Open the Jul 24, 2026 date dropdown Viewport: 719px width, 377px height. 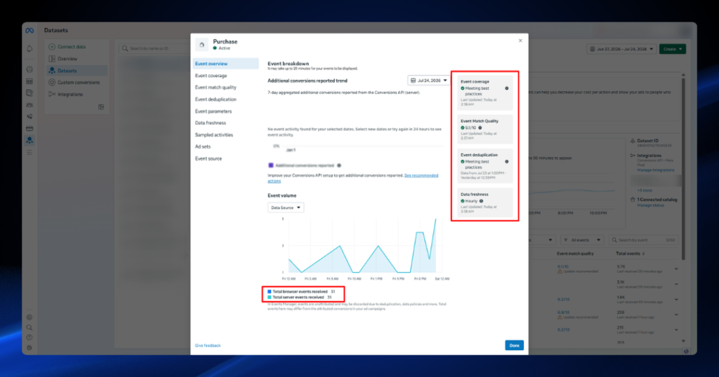click(429, 80)
